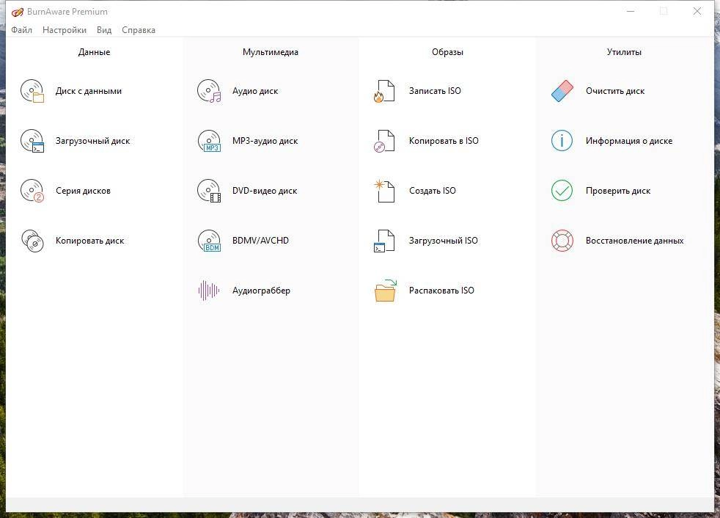Open the Настройки menu
The image size is (720, 518).
[65, 30]
